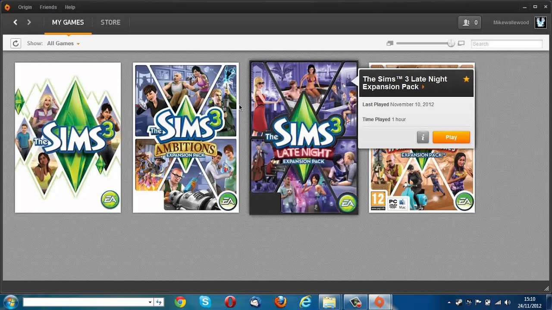Open the Action Center flag icon

tap(478, 302)
